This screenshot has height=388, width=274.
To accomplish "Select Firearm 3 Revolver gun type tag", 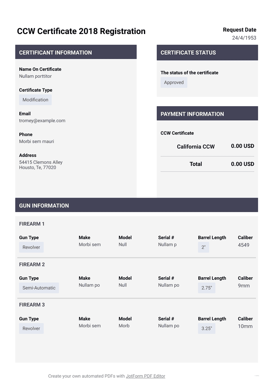I will [x=31, y=329].
